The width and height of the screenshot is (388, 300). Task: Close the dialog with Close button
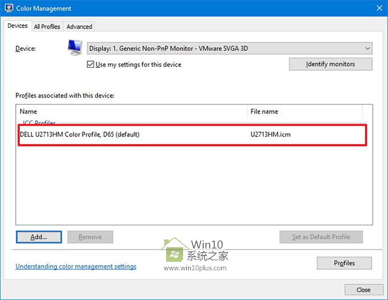(364, 290)
